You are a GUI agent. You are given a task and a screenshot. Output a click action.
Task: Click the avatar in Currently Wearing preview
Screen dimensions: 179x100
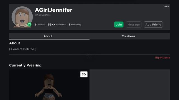pyautogui.click(x=48, y=87)
